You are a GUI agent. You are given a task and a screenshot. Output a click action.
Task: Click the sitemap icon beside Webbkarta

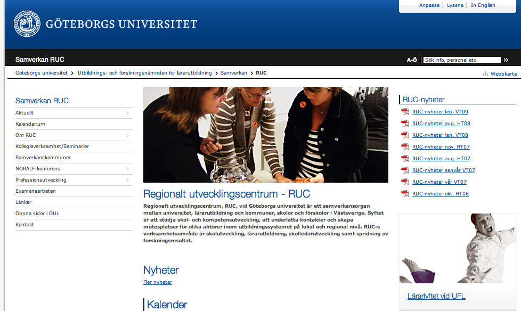tap(485, 74)
